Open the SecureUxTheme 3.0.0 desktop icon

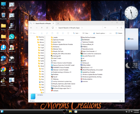12,38
